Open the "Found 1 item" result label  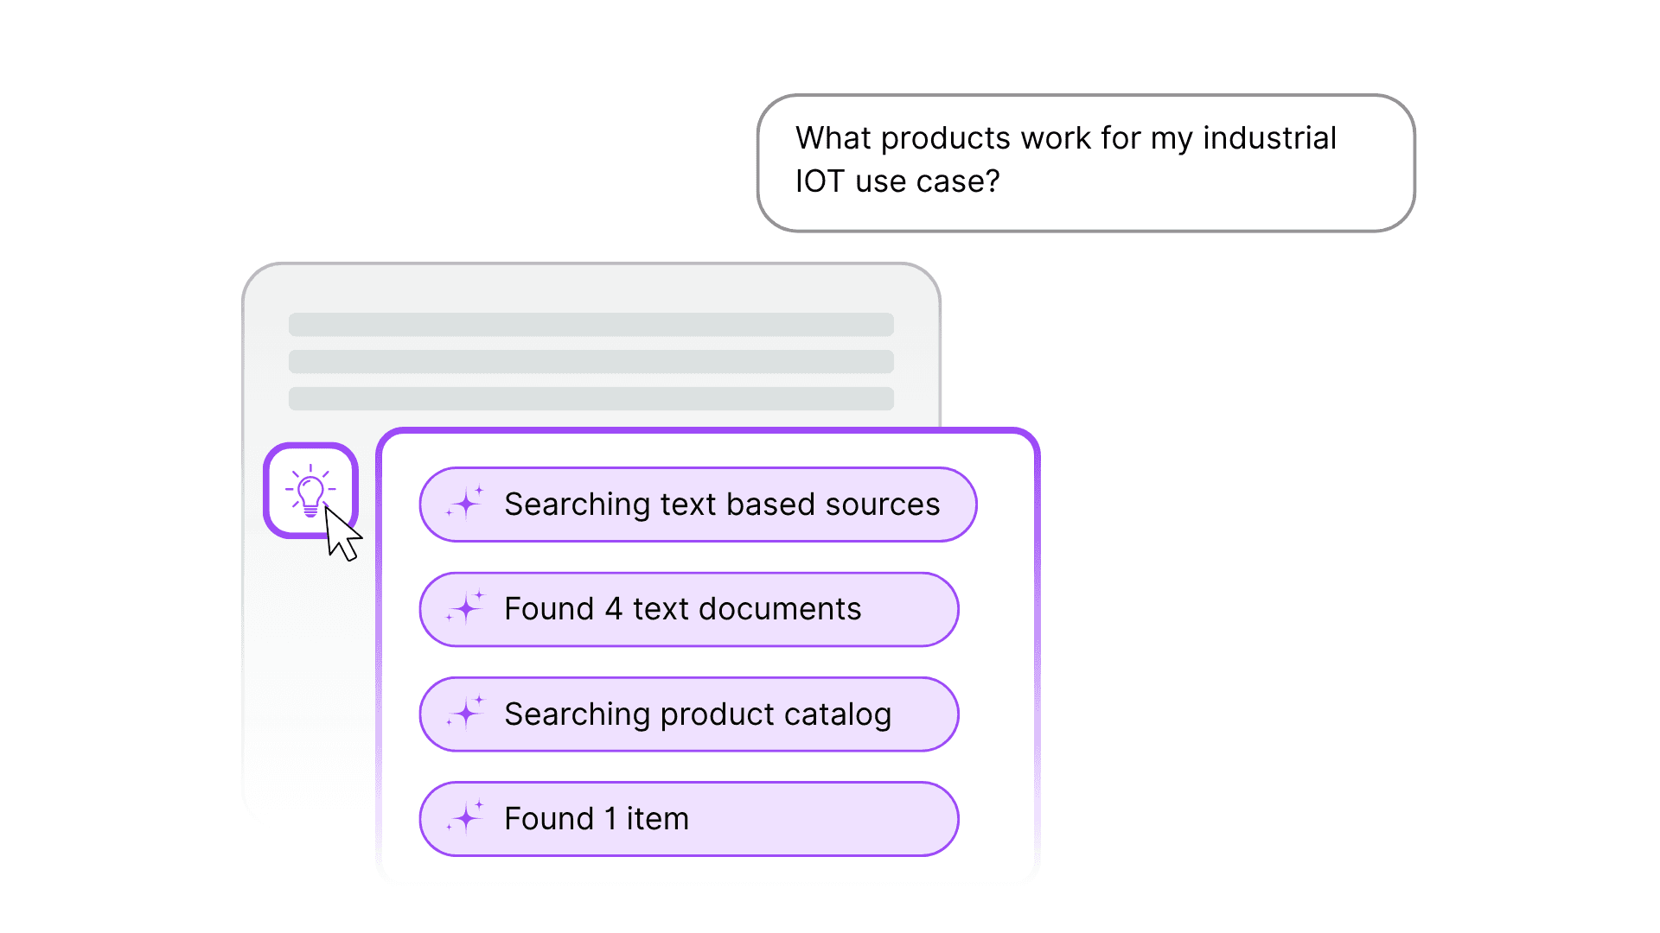596,819
